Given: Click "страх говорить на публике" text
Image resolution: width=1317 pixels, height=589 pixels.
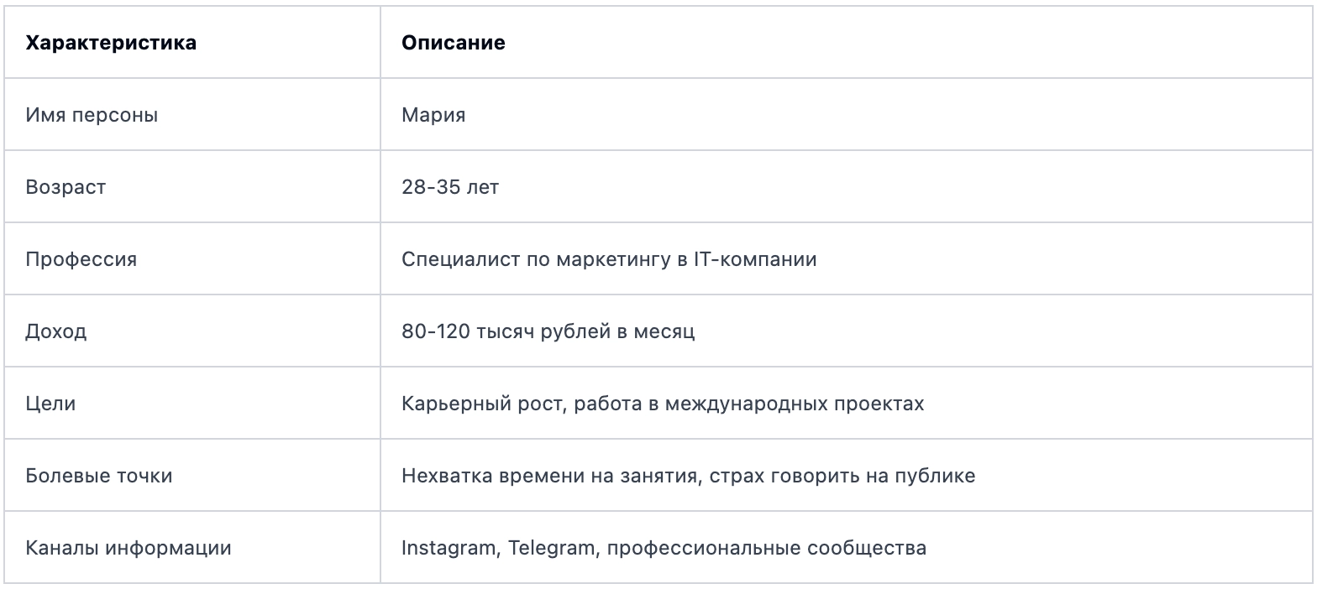Looking at the screenshot, I should tap(842, 476).
